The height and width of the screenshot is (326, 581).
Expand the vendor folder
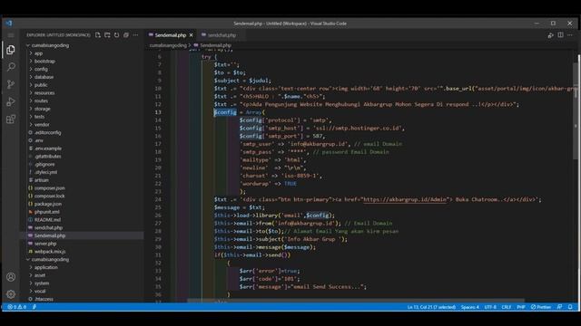click(x=42, y=125)
